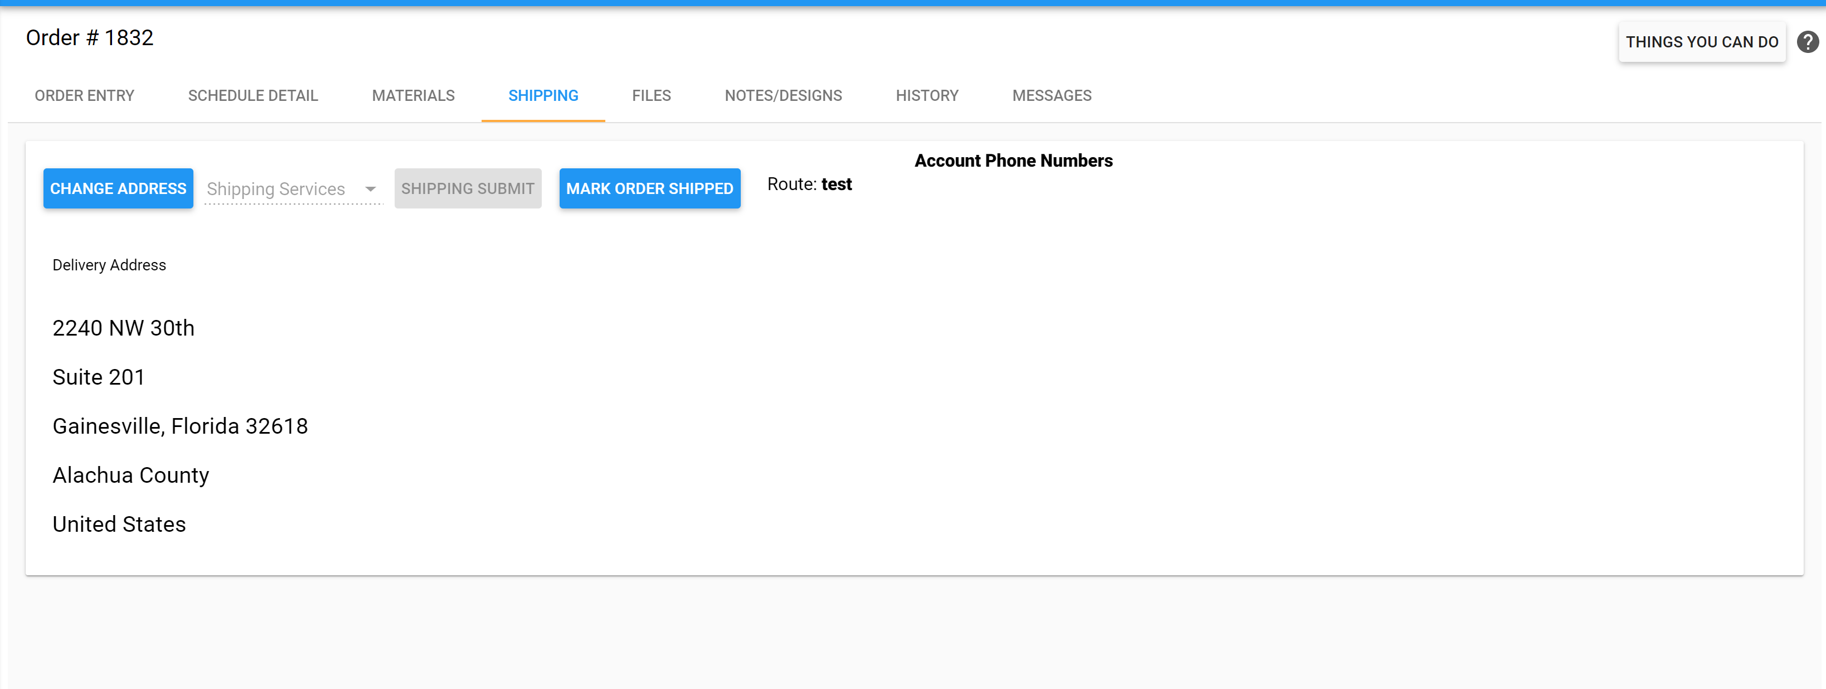
Task: Click Mark Order Shipped button
Action: coord(649,188)
